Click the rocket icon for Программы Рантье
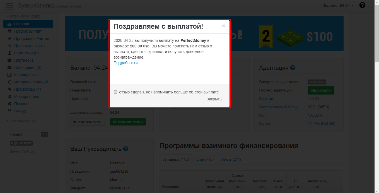Screen dimensions: 379x193 click(10, 39)
